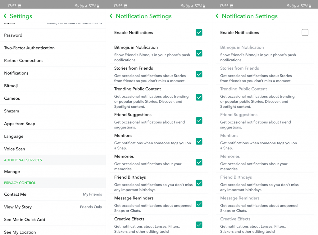
Task: Open Notifications settings entry
Action: [x=53, y=73]
